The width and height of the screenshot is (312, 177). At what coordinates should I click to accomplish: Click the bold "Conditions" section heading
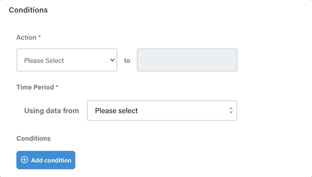coord(28,10)
